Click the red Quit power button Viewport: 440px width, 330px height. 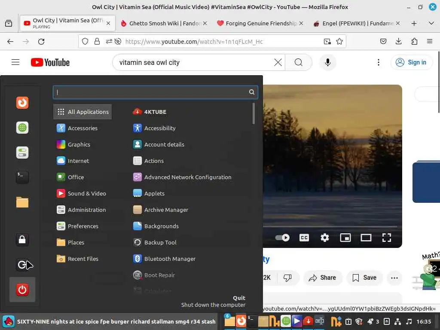click(x=22, y=290)
